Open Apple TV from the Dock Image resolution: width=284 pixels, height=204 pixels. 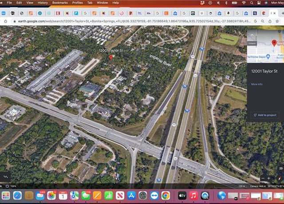tap(182, 196)
